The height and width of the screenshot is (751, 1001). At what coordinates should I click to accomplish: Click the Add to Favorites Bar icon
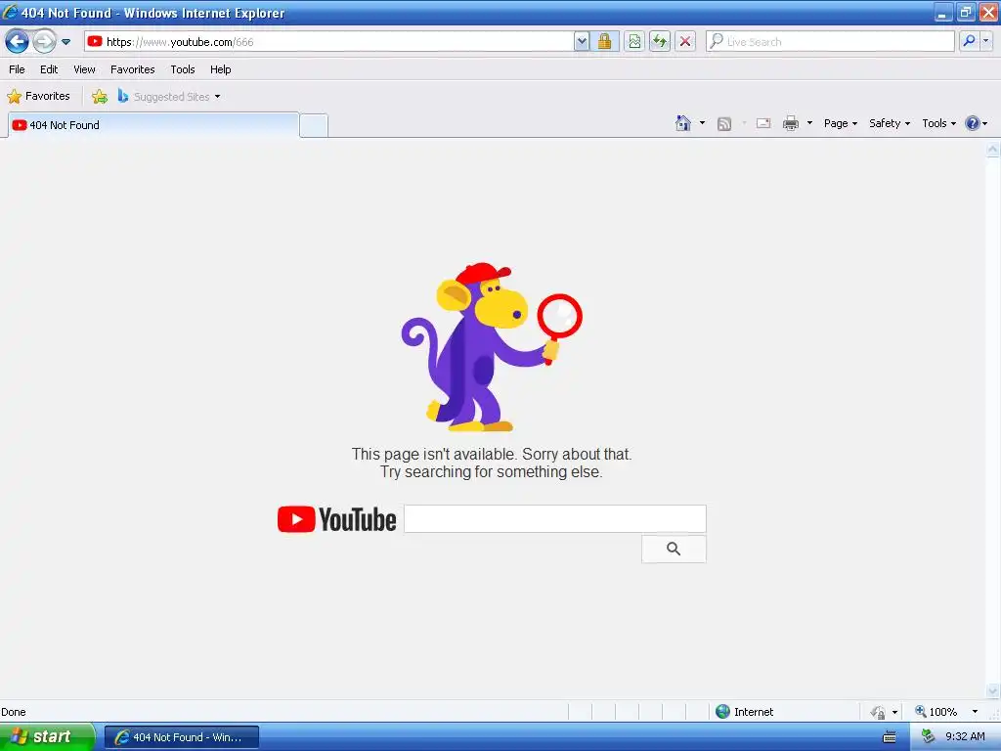point(100,97)
